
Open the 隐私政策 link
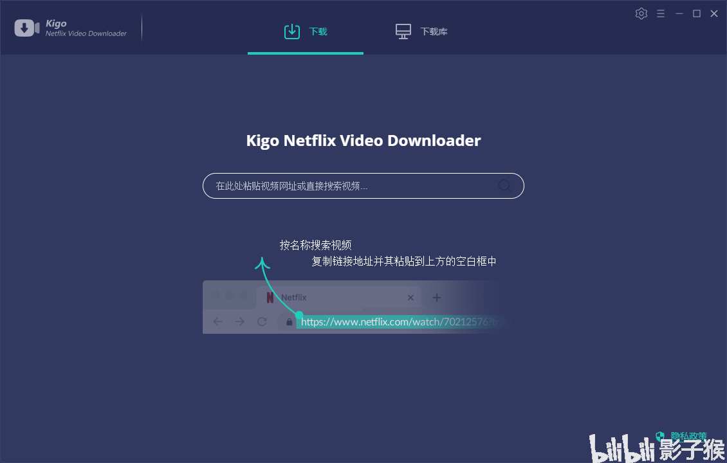[x=688, y=436]
